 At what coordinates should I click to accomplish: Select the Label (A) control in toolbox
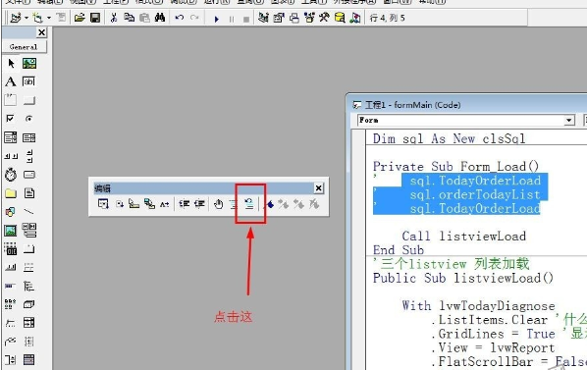click(11, 81)
